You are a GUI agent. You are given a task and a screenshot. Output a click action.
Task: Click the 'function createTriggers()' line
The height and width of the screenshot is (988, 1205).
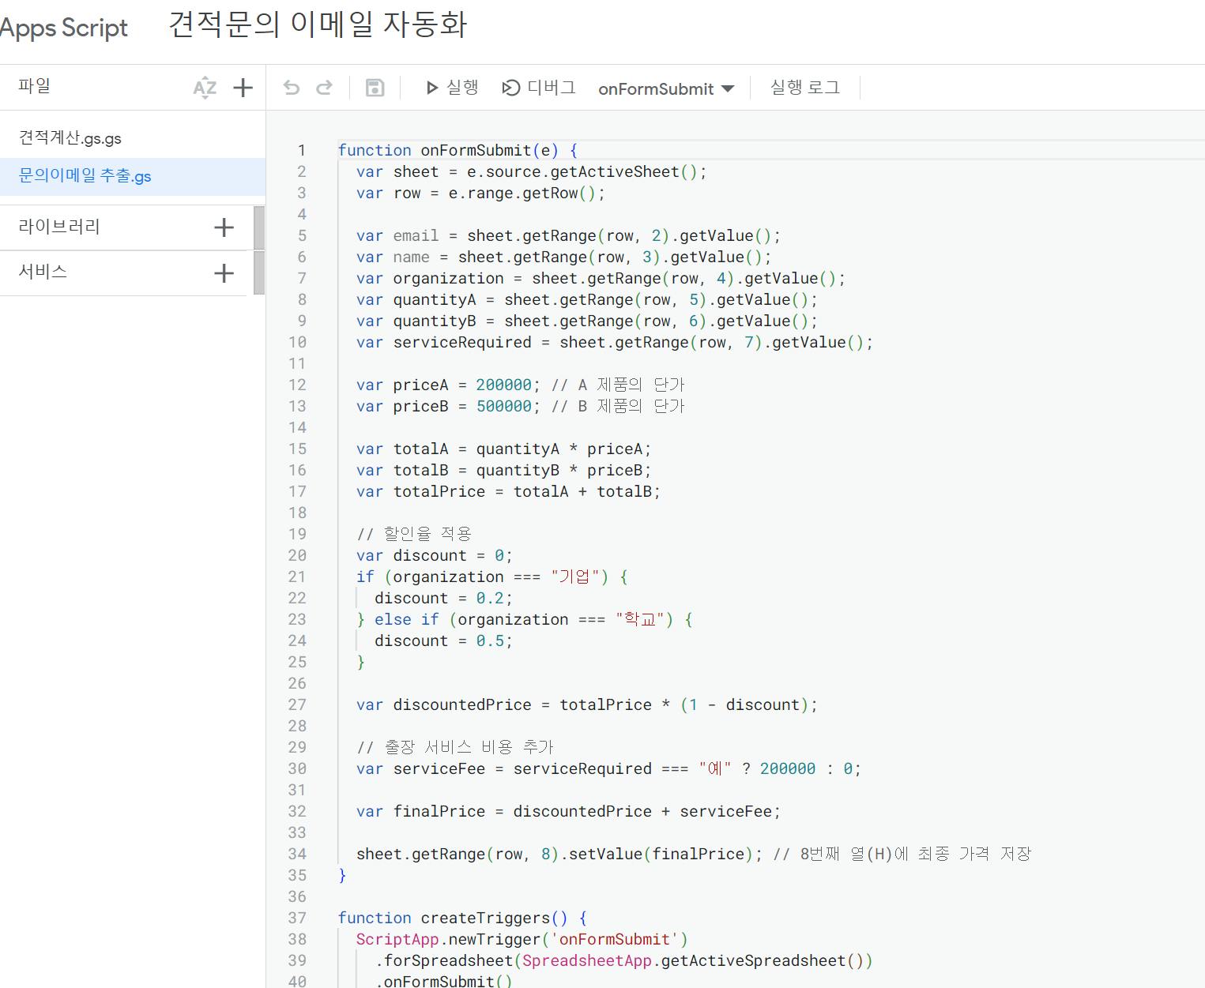point(462,918)
